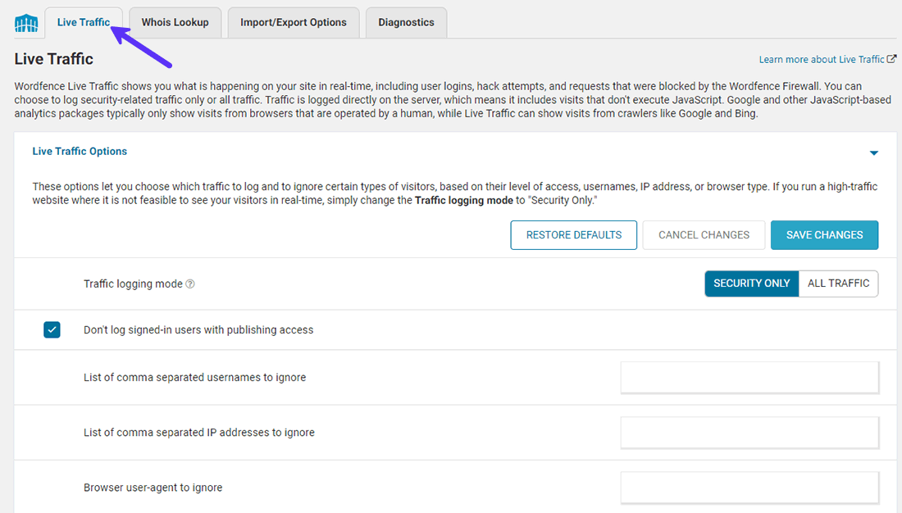Open the Whois Lookup tab
This screenshot has width=902, height=513.
[x=175, y=23]
